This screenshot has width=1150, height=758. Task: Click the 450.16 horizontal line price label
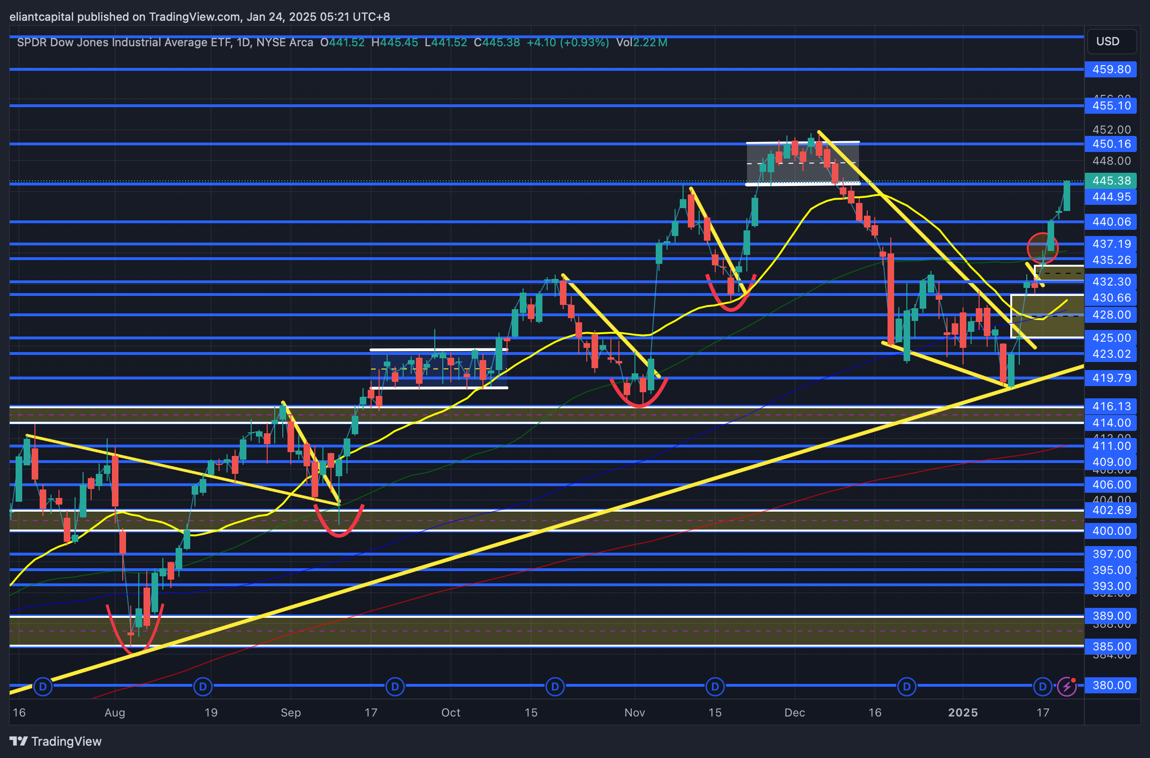(1111, 144)
